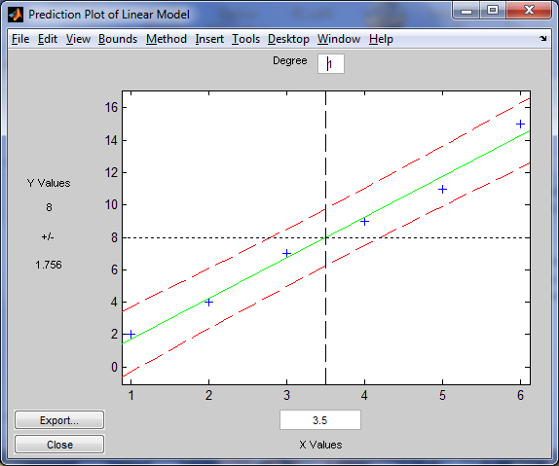The height and width of the screenshot is (466, 559).
Task: Maximize the Prediction Plot window
Action: point(493,10)
